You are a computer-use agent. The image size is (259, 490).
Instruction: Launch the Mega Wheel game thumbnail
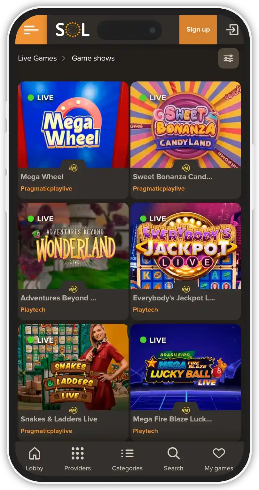pos(73,125)
